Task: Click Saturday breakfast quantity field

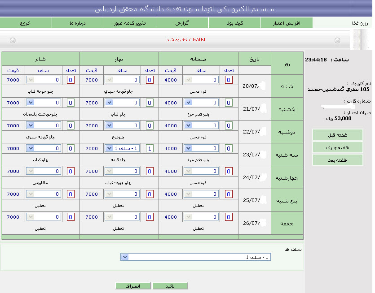Action: [x=229, y=80]
